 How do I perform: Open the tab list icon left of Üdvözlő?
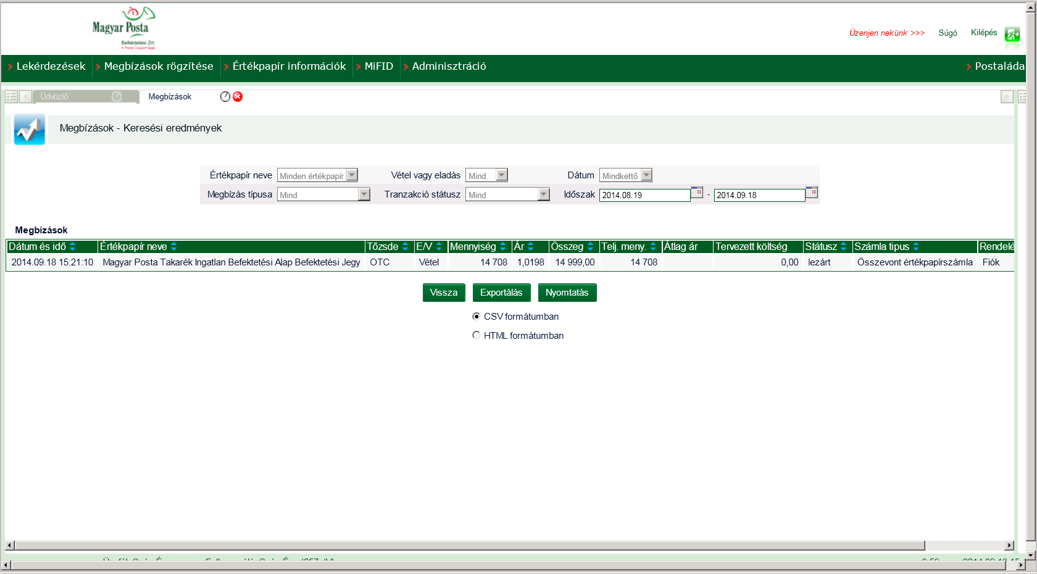click(x=11, y=97)
